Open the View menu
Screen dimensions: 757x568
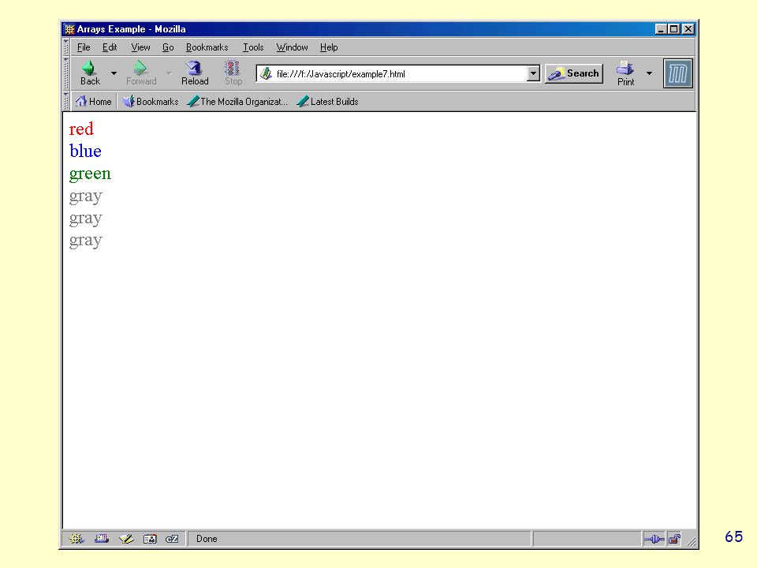click(x=140, y=47)
